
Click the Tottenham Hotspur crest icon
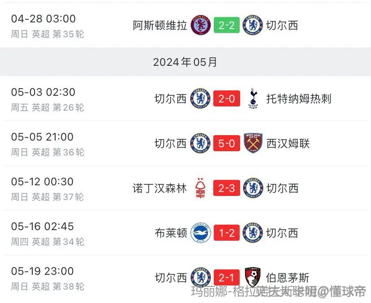[253, 98]
